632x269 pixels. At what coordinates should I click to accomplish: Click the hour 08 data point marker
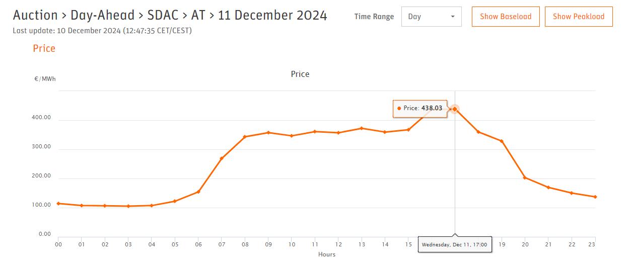click(x=245, y=137)
